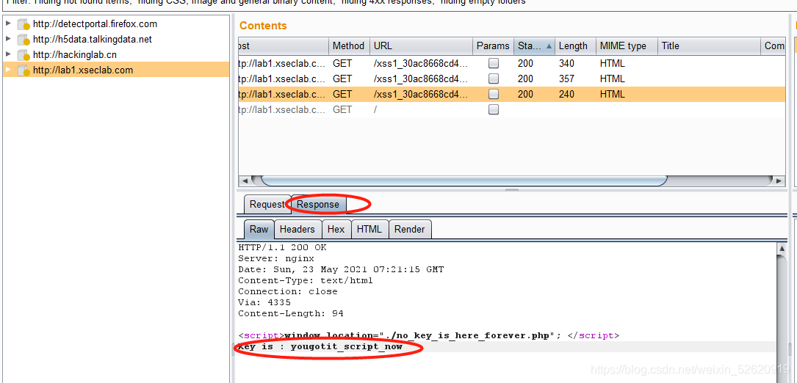Click the Status column sort arrow

pos(549,46)
